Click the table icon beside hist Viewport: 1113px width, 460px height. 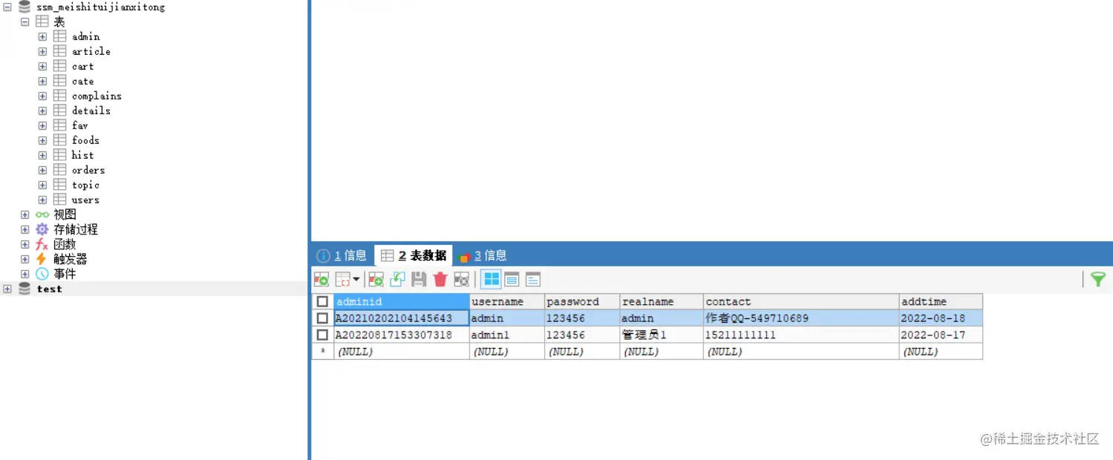(60, 155)
